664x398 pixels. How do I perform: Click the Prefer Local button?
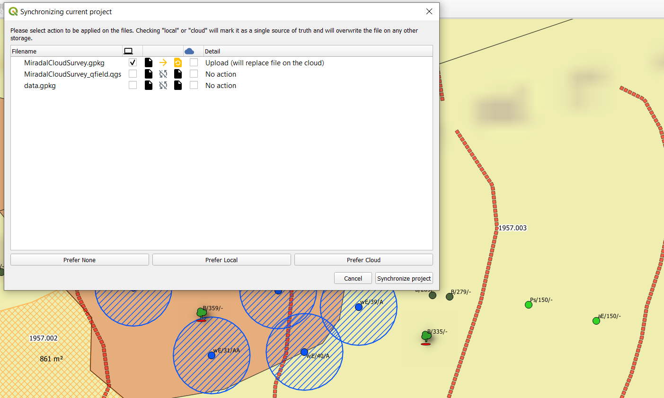point(221,260)
